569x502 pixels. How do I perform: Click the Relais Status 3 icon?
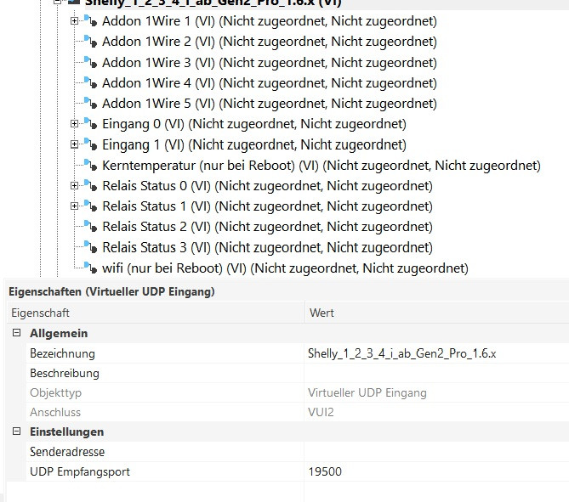[91, 247]
